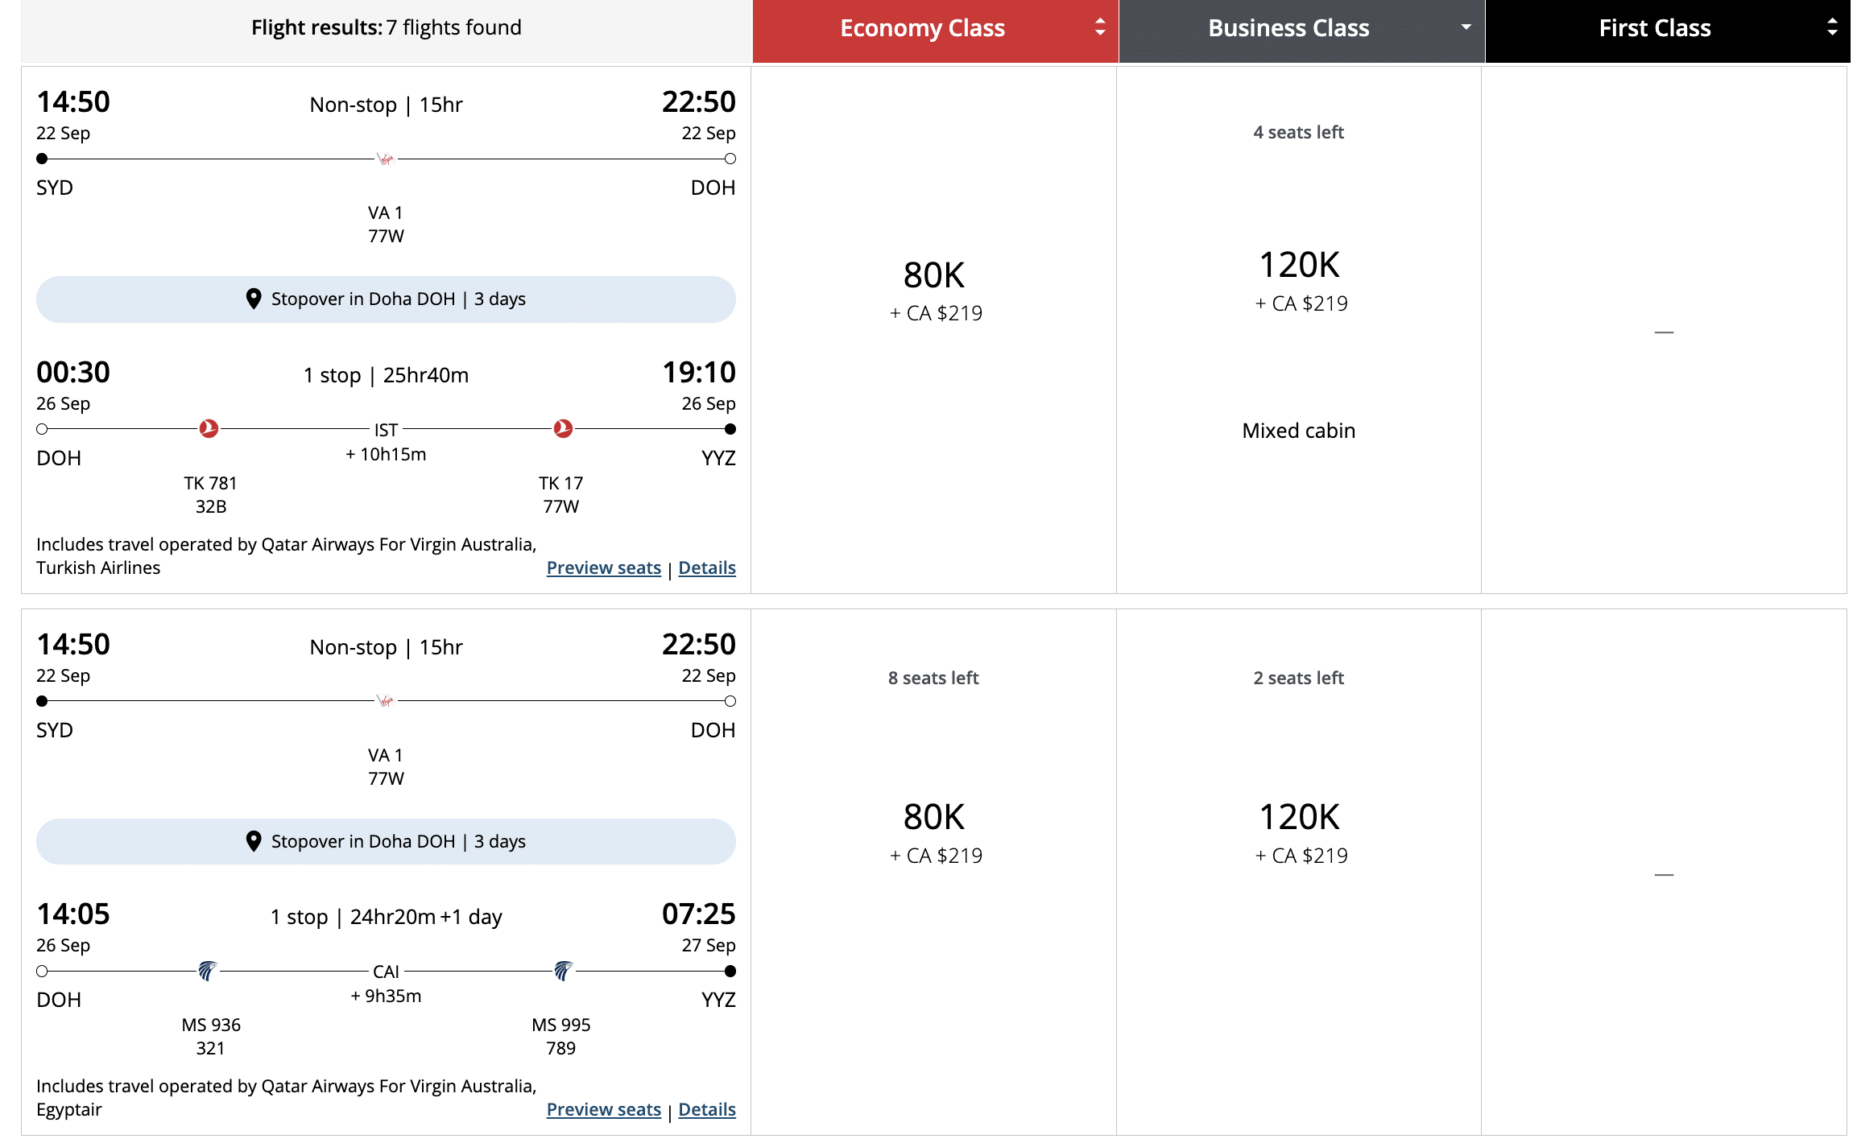This screenshot has height=1143, width=1857.
Task: Open Details for Egyptair itinerary
Action: pos(706,1110)
